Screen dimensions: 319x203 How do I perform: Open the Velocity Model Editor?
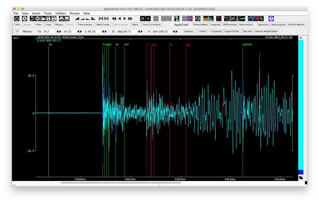pos(266,31)
